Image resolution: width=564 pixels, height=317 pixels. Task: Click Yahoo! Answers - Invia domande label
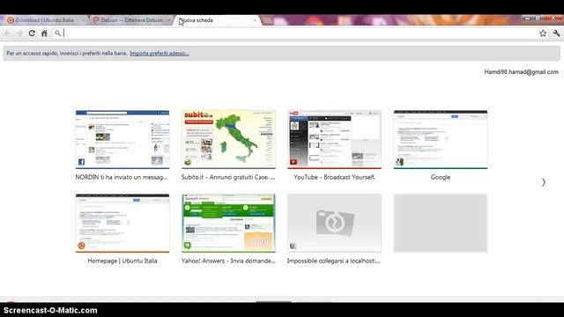click(x=228, y=261)
